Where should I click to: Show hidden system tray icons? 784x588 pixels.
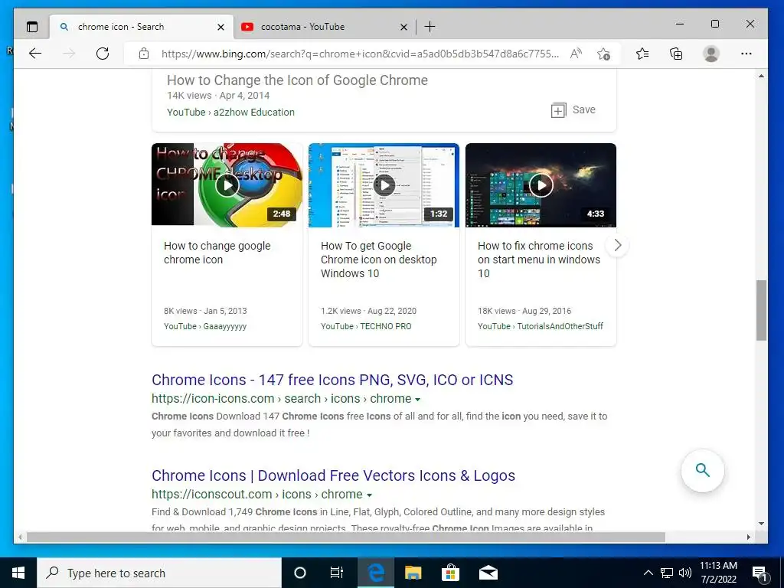click(x=648, y=573)
